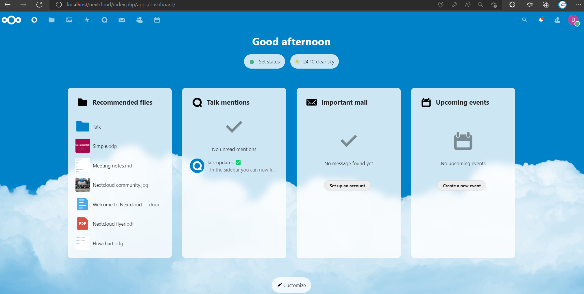Open the Calendar app icon
The width and height of the screenshot is (584, 294).
point(157,20)
